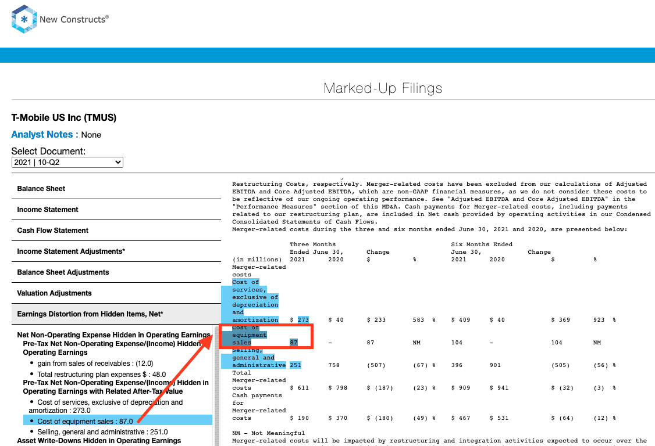Click the '(505)' change value
Image resolution: width=655 pixels, height=446 pixels.
(x=561, y=365)
